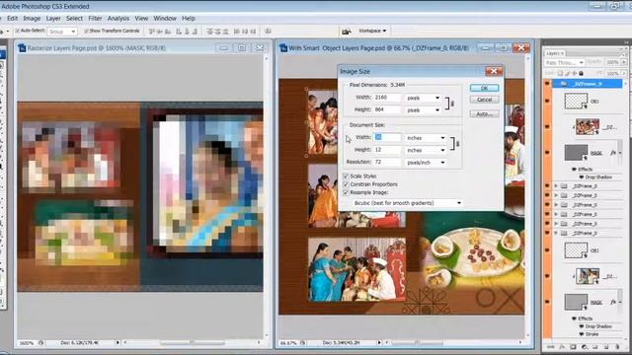Viewport: 632px width, 355px height.
Task: Click Add layer style fx icon at panel bottom
Action: click(562, 346)
